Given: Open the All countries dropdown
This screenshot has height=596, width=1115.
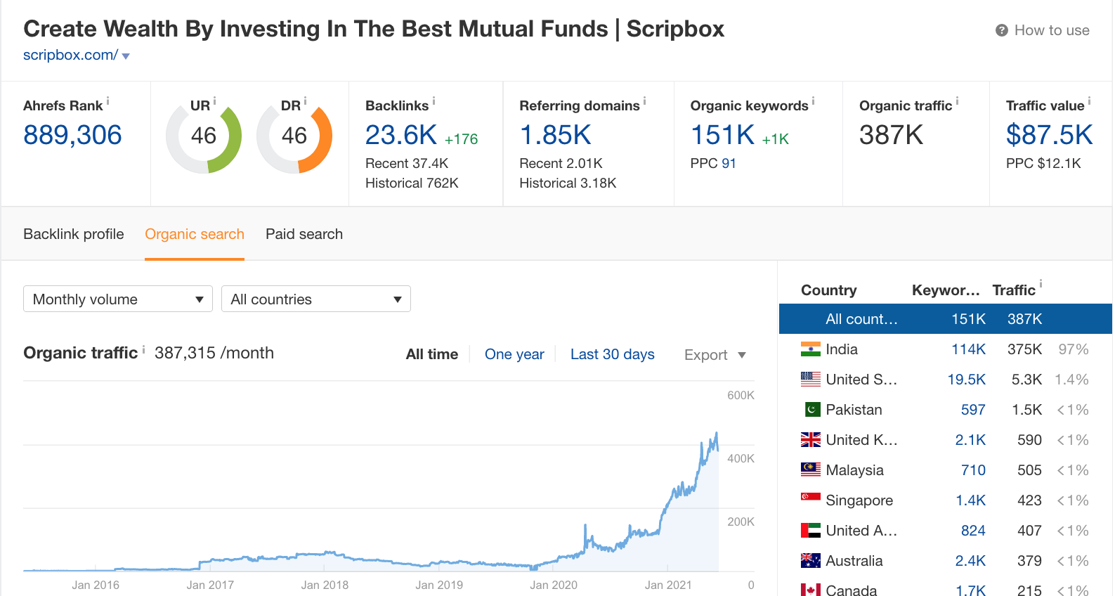Looking at the screenshot, I should click(x=315, y=299).
